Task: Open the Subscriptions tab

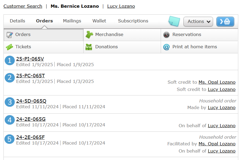Action: coord(133,21)
